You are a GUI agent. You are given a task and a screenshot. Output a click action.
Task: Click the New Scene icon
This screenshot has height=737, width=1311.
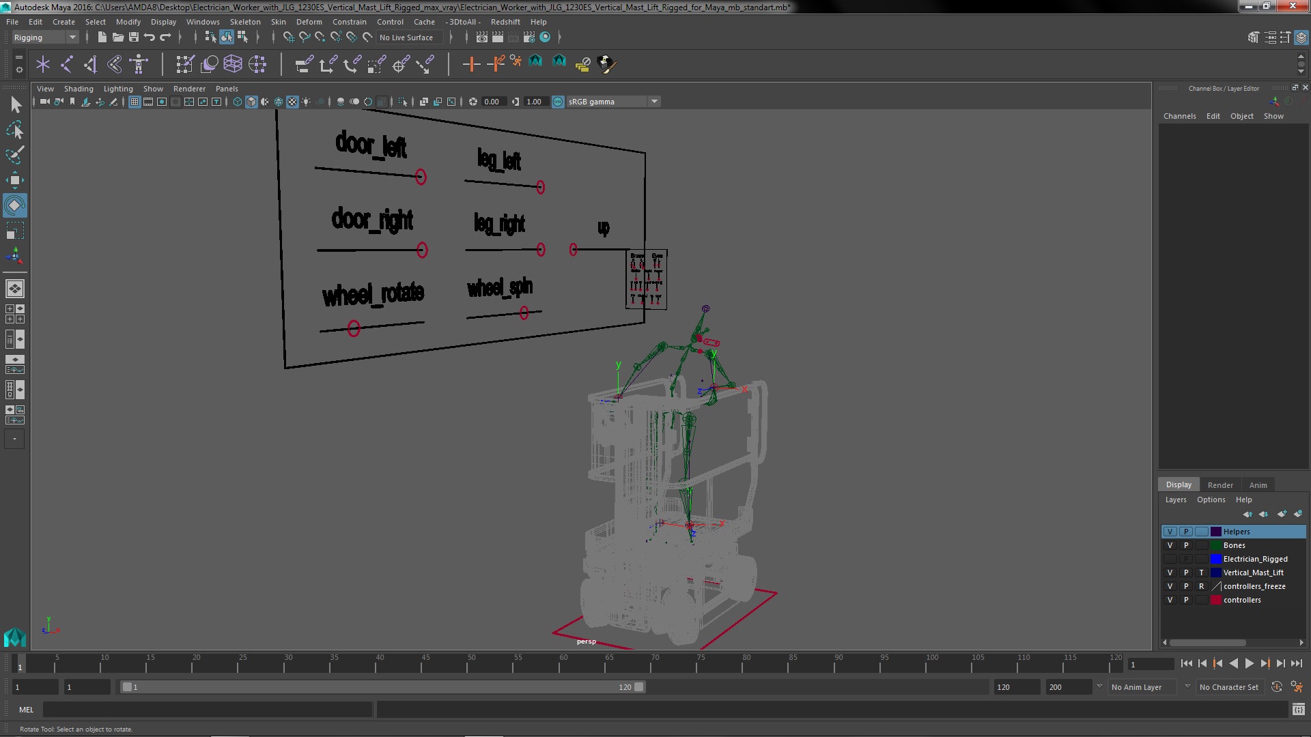(102, 37)
